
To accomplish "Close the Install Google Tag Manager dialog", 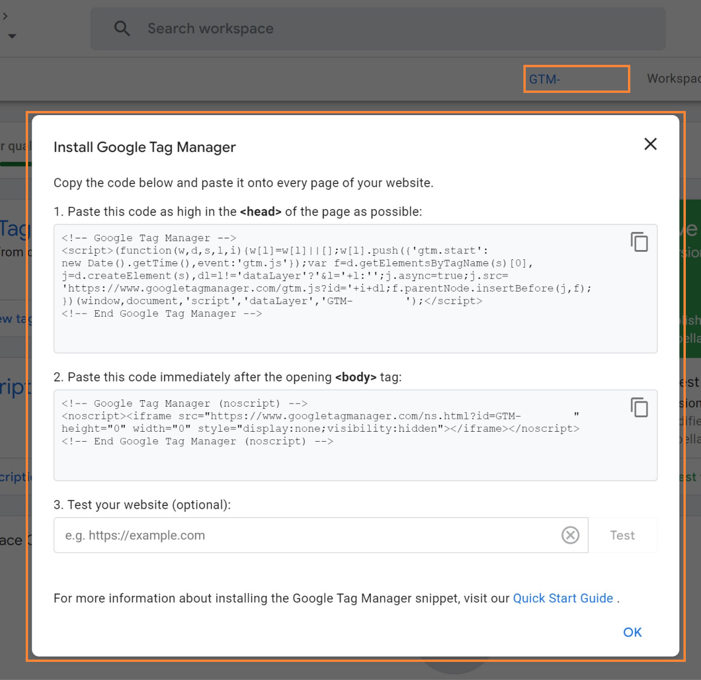I will click(650, 144).
